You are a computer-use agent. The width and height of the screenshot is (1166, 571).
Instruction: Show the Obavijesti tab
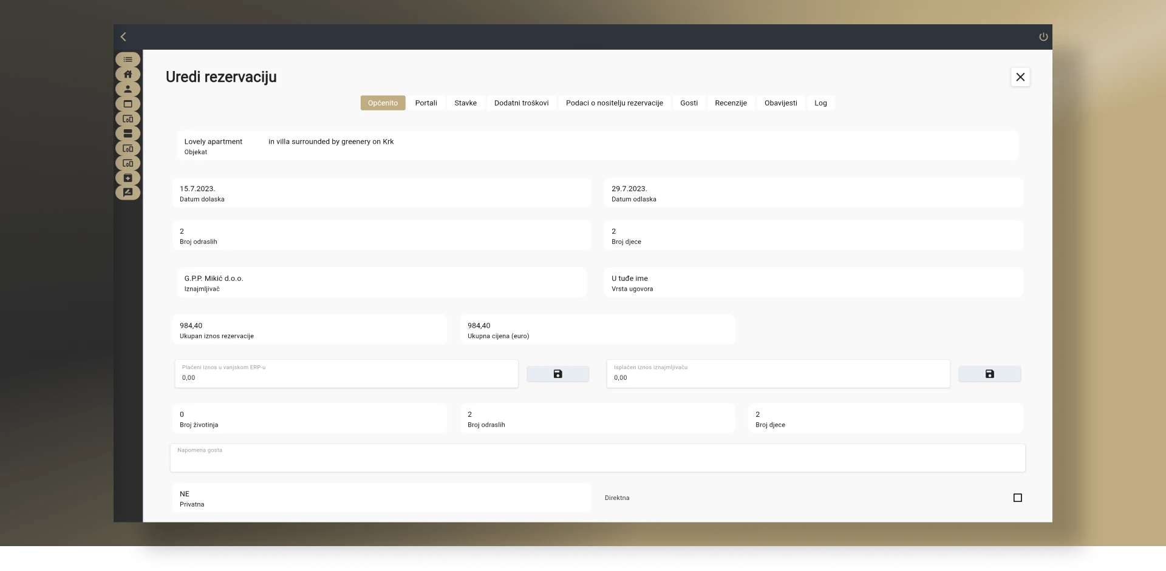pos(781,103)
